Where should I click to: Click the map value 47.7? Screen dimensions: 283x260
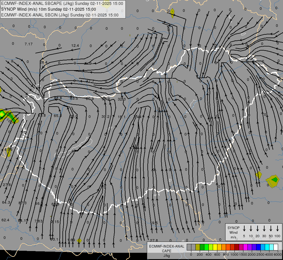pyautogui.click(x=90, y=81)
